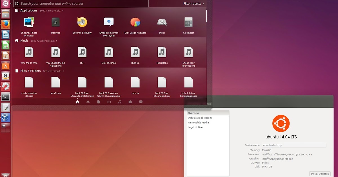Open Removable Media settings
This screenshot has height=177, width=338.
199,122
